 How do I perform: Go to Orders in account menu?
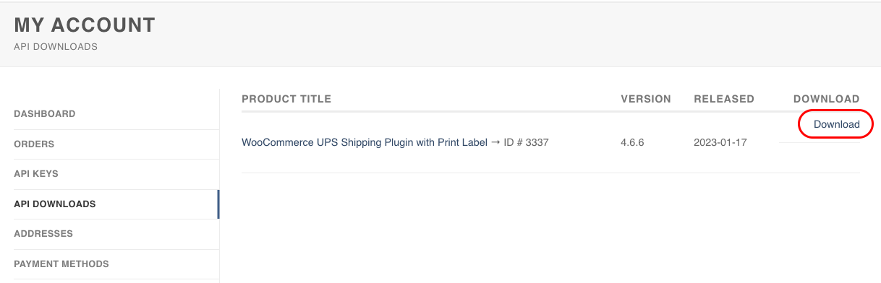(34, 144)
